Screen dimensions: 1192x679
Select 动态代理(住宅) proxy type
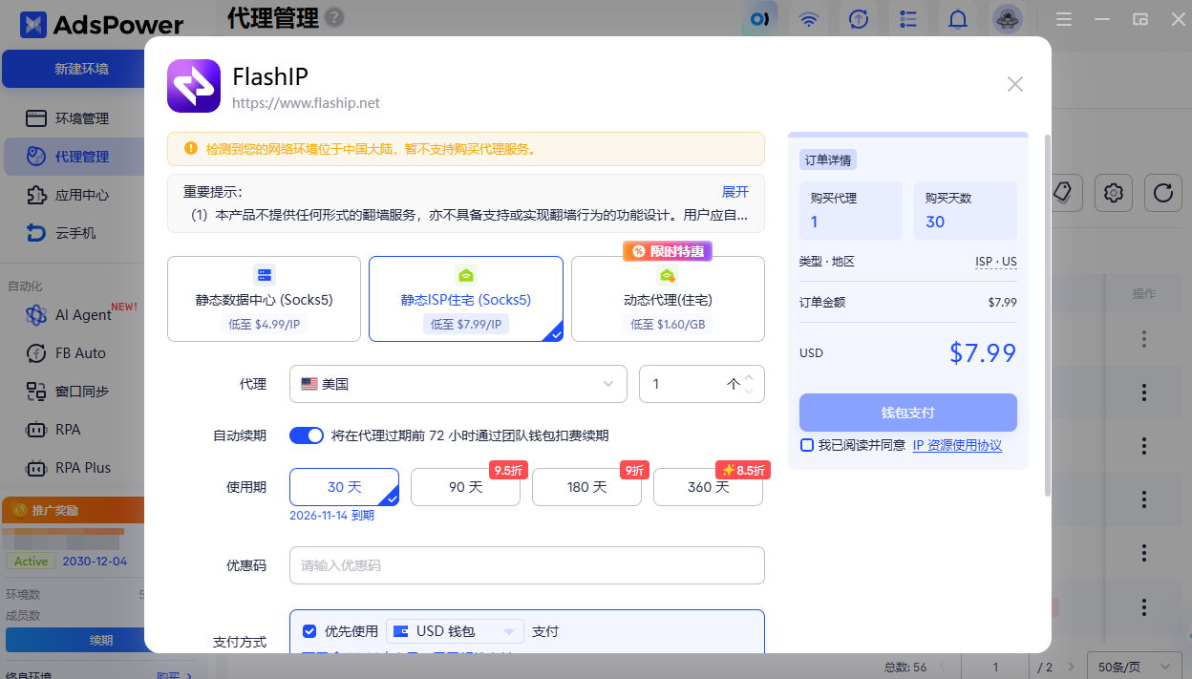click(x=668, y=299)
